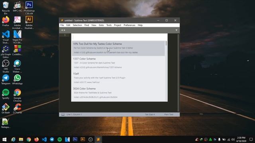Open the CodeBlocks desktop icon
Screen dimensions: 255x143
(18, 50)
